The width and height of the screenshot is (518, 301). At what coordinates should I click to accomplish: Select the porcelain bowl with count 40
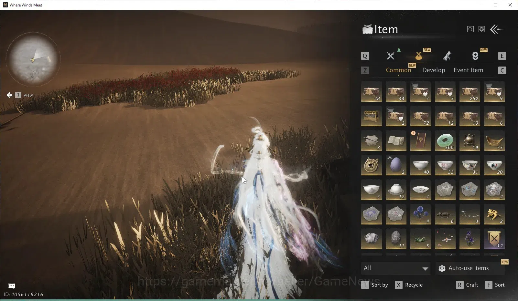tap(421, 165)
